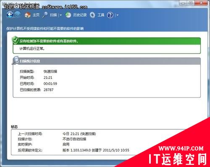Image resolution: width=210 pixels, height=167 pixels.
Task: Click the blue help question icon
Action: pos(110,15)
